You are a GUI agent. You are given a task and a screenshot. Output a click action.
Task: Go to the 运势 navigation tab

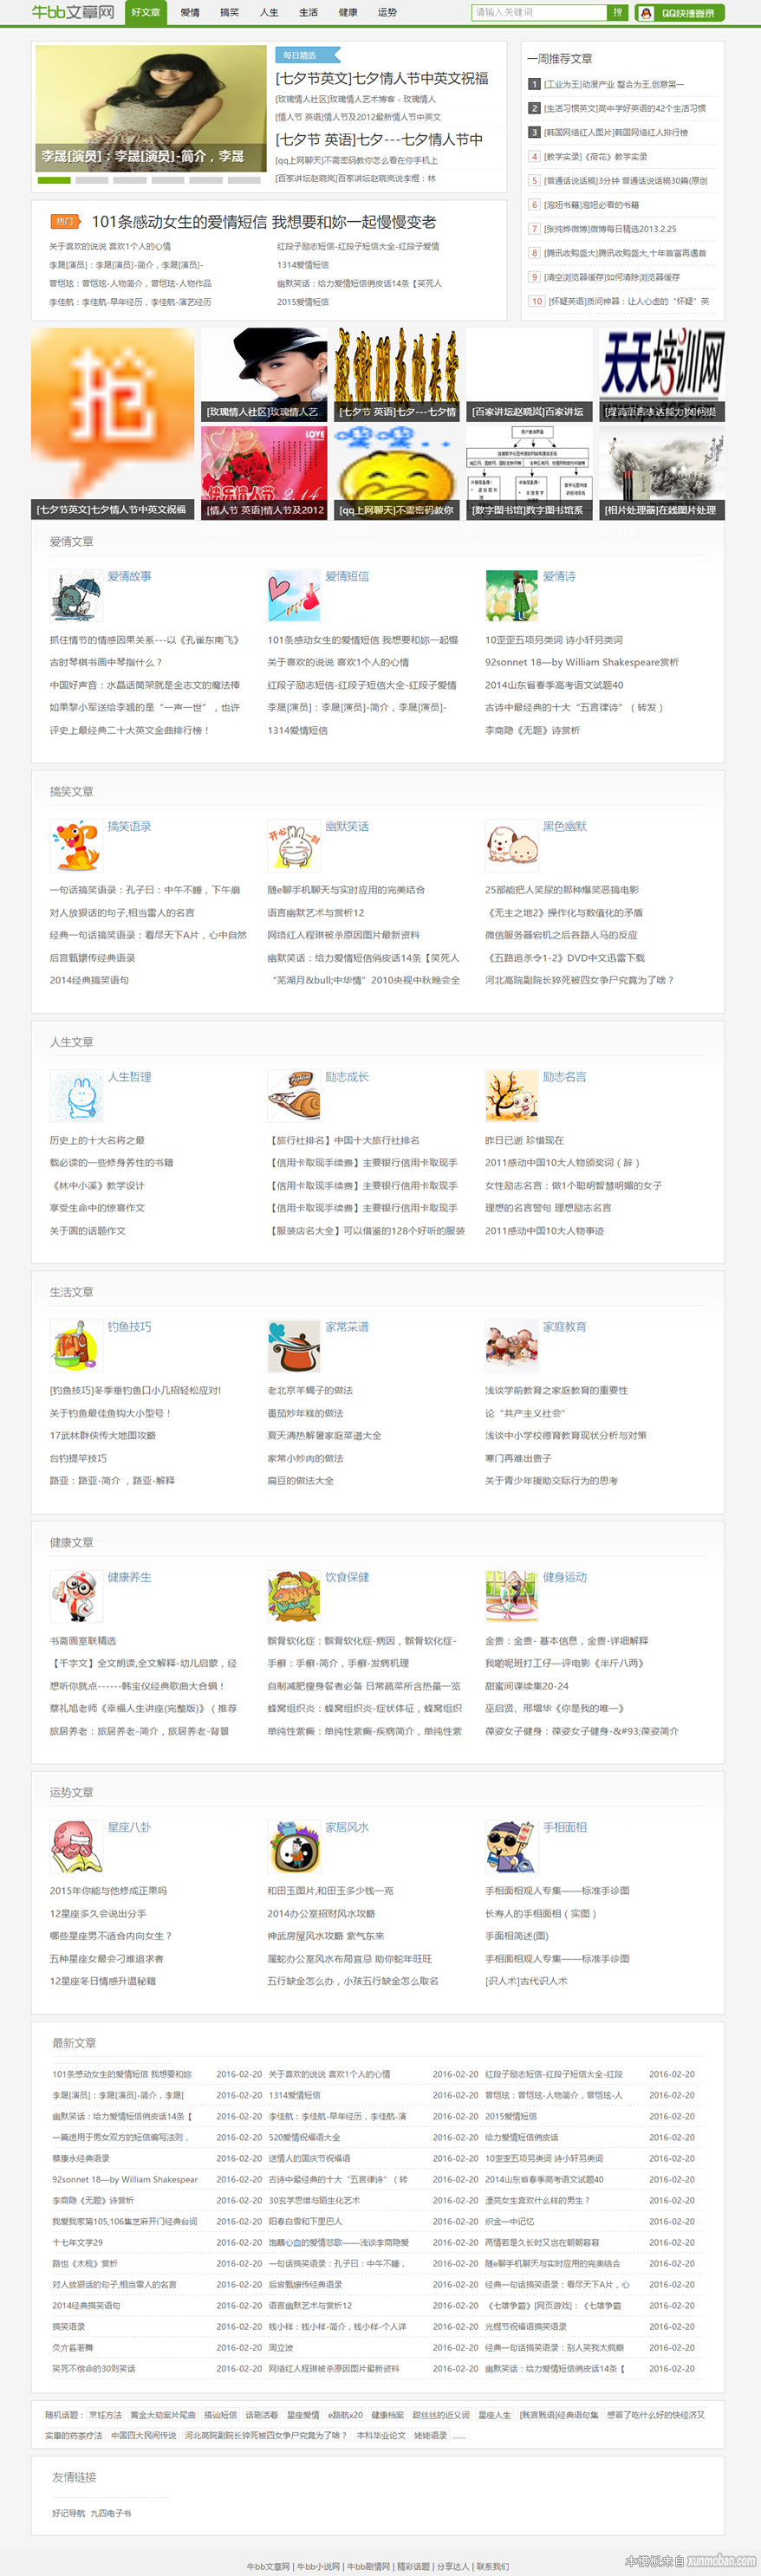coord(387,13)
